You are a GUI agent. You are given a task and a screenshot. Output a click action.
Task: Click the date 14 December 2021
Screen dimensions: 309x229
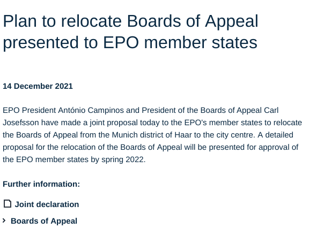click(38, 86)
